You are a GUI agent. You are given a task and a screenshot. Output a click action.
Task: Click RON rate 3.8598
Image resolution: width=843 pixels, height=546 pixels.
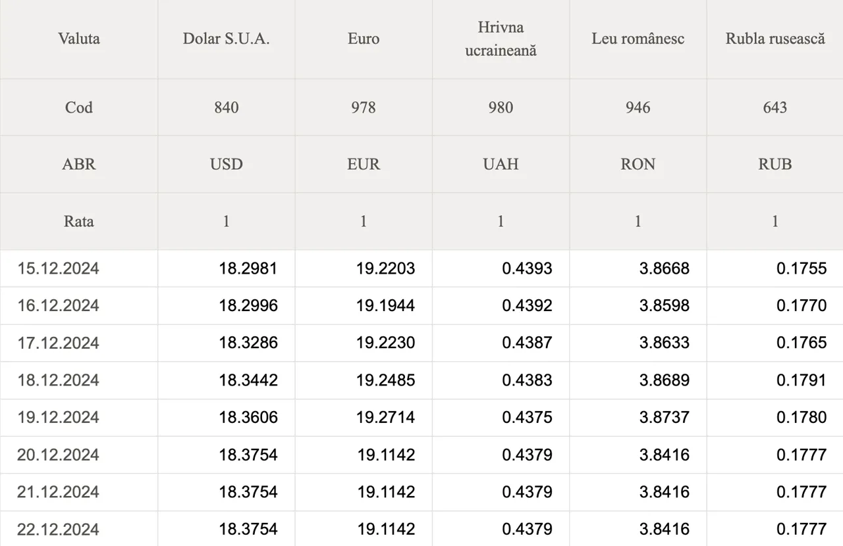665,306
